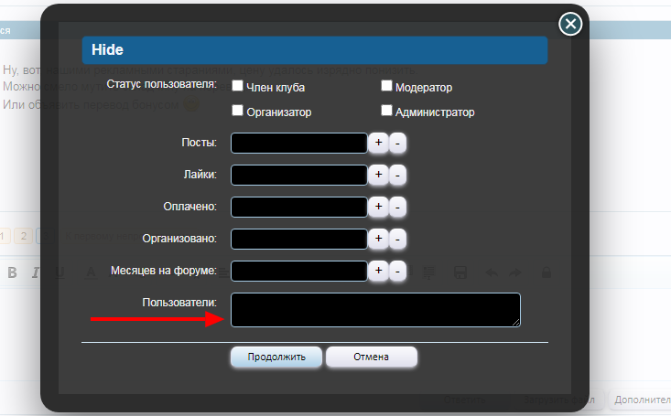Focus the Пользователи text area

[x=374, y=309]
